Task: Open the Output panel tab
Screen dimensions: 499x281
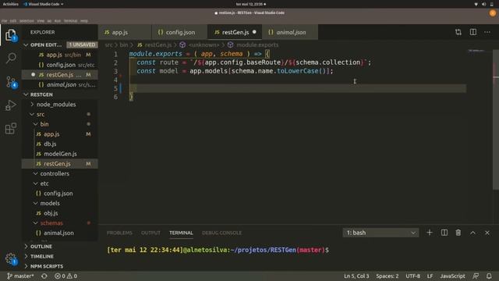Action: click(150, 233)
